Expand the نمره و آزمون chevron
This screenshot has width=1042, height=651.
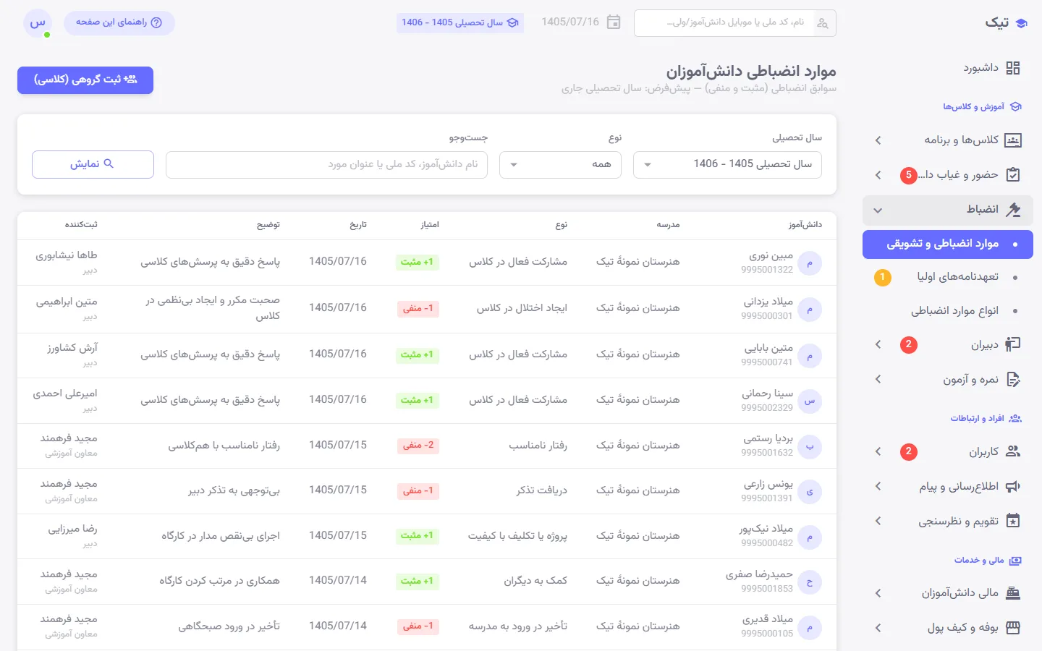pyautogui.click(x=878, y=379)
